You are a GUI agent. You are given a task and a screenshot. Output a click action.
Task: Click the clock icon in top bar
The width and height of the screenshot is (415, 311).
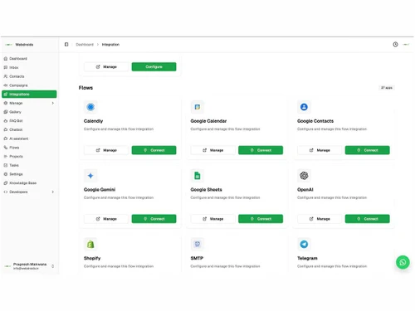click(x=395, y=45)
